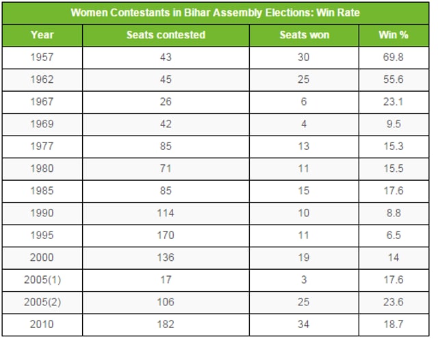Click the 6.5 win percentage cell
Viewport: 438px width, 339px height.
394,235
